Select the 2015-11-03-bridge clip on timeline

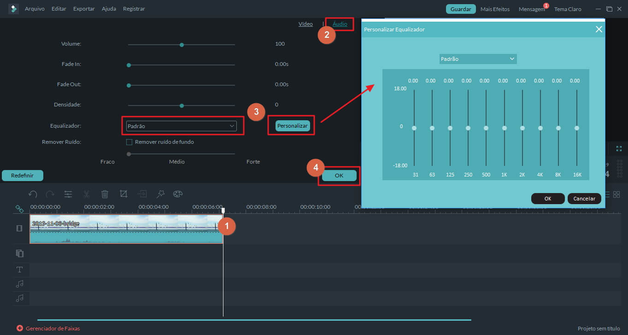pyautogui.click(x=124, y=229)
